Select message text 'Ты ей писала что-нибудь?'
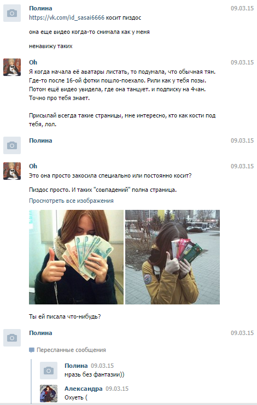 pos(65,316)
